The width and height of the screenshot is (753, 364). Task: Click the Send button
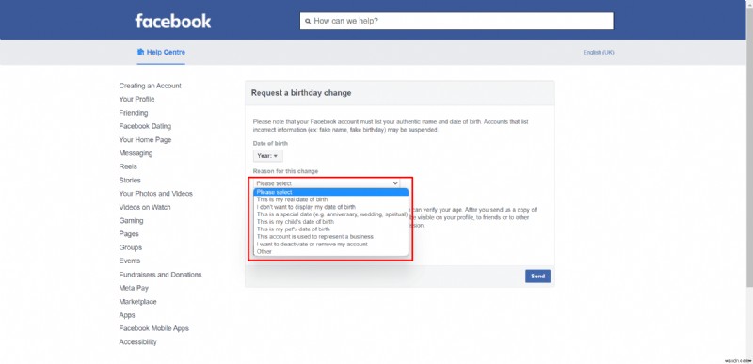tap(537, 277)
